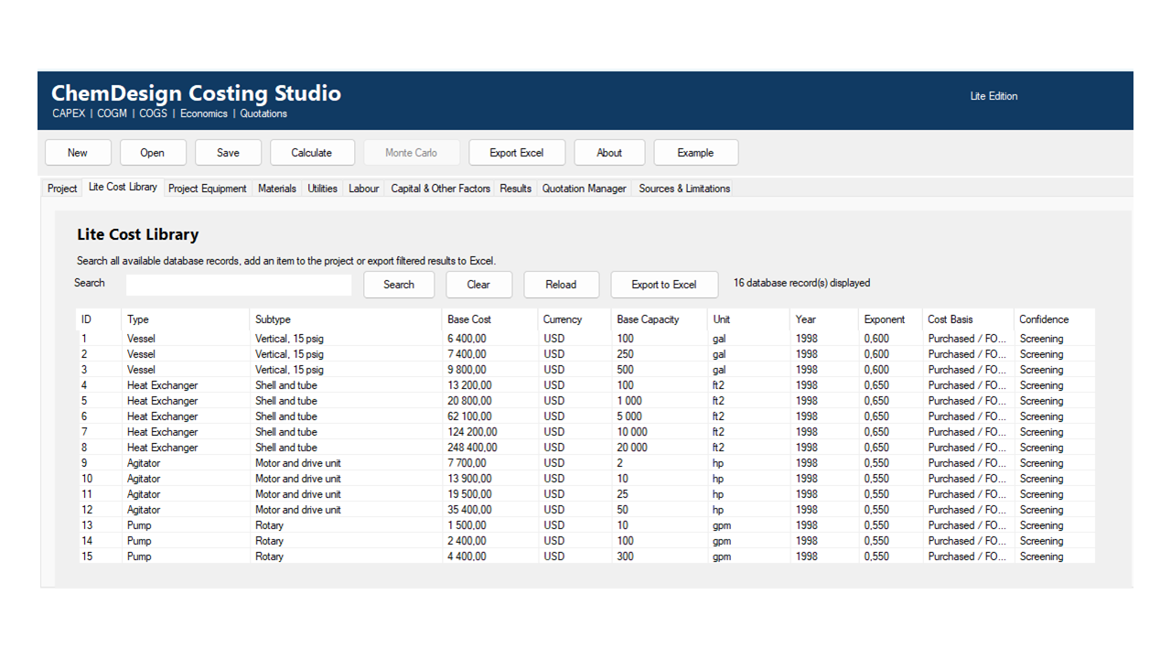
Task: Switch to the Project tab
Action: click(62, 189)
